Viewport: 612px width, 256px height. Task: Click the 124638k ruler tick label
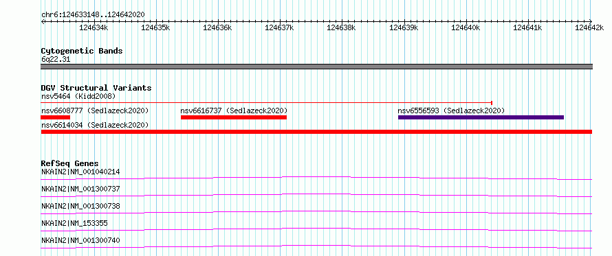341,27
